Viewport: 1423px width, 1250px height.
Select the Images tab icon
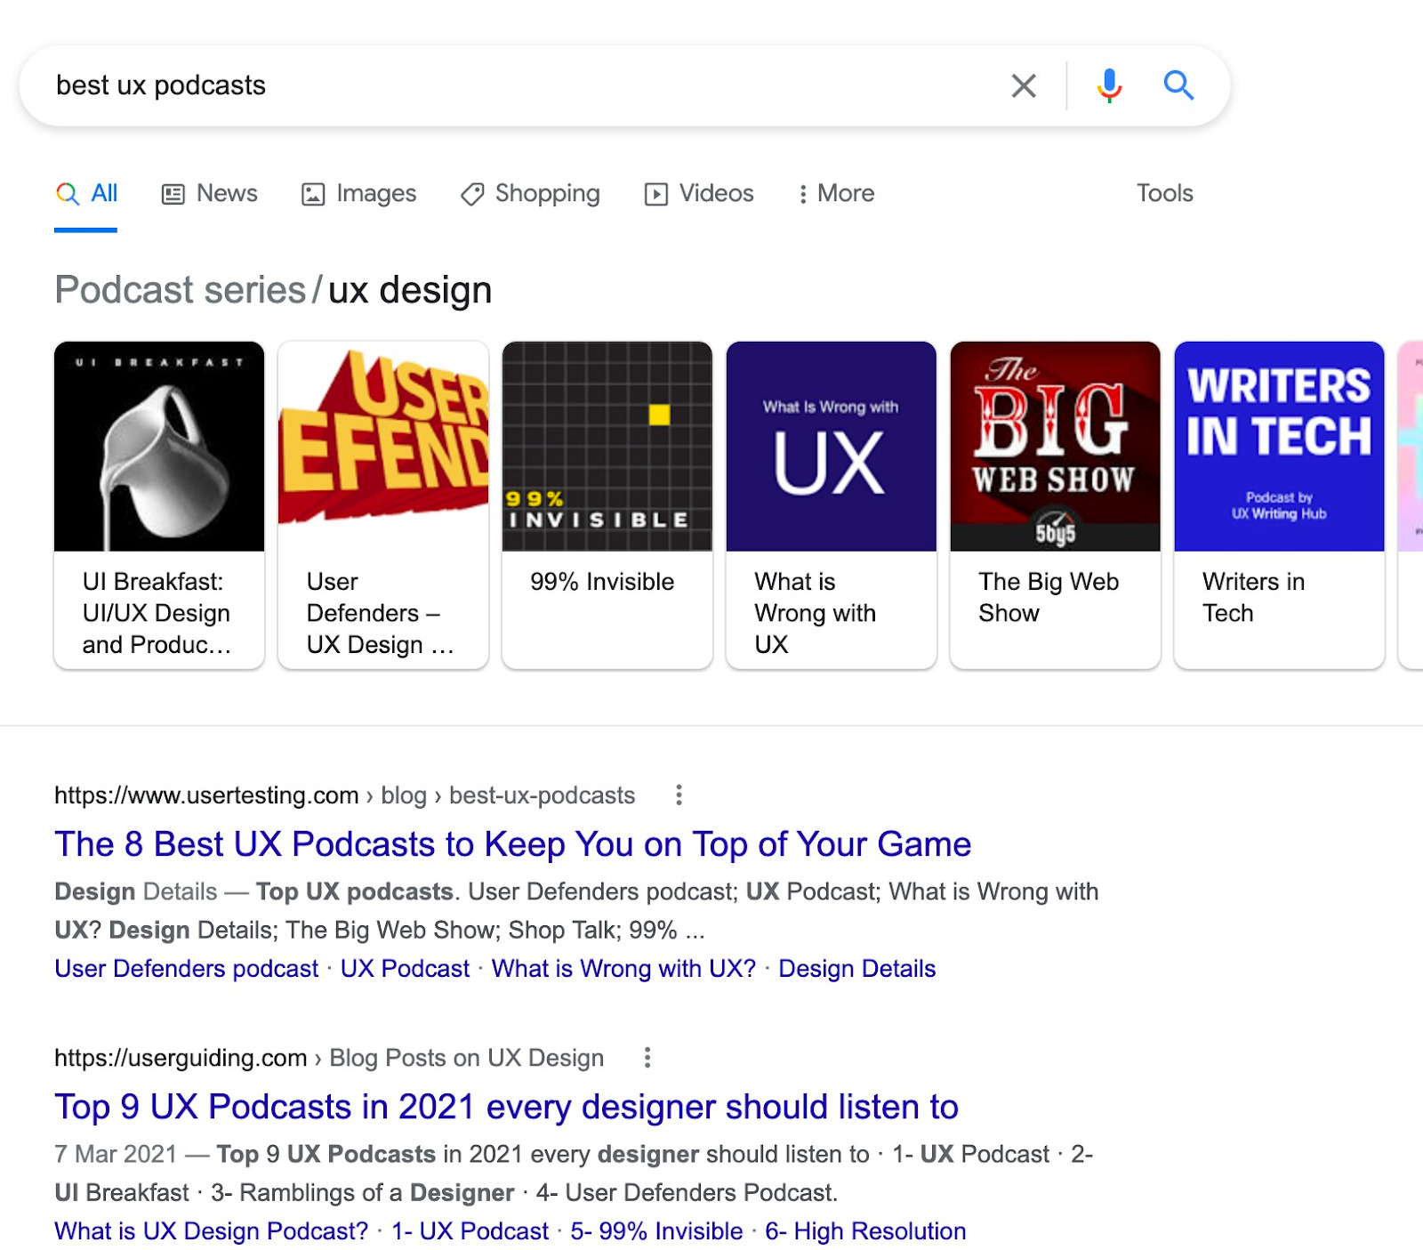tap(313, 193)
